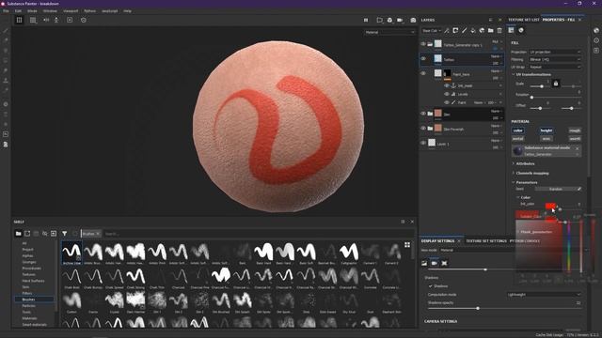The width and height of the screenshot is (602, 338).
Task: Click the filter funnel icon in the Shelf
Action: [65, 234]
